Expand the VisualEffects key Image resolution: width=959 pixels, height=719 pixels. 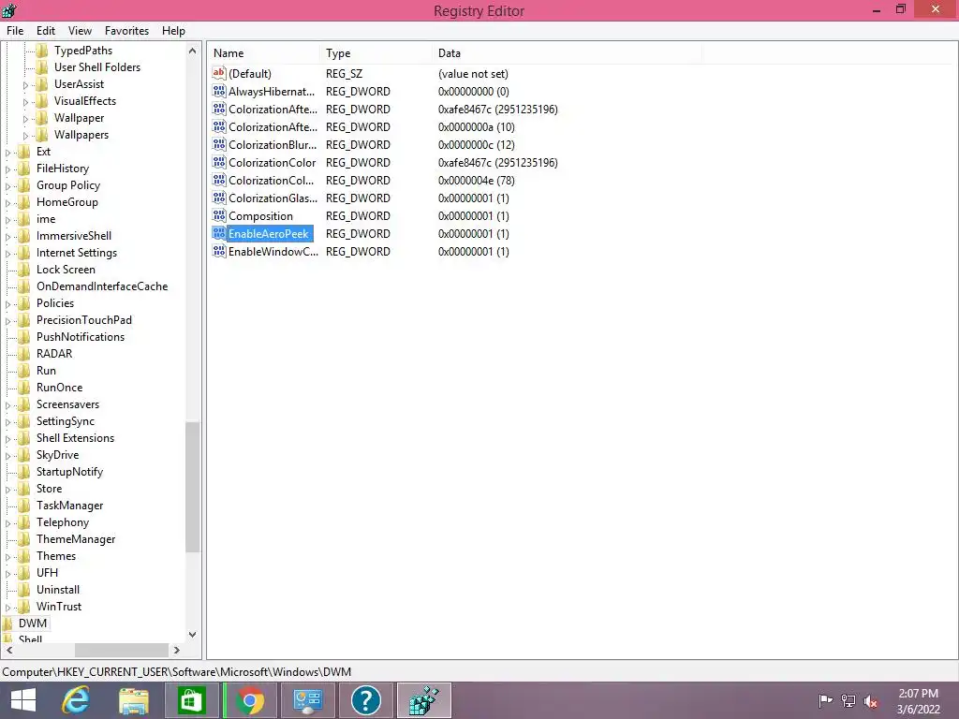(25, 102)
